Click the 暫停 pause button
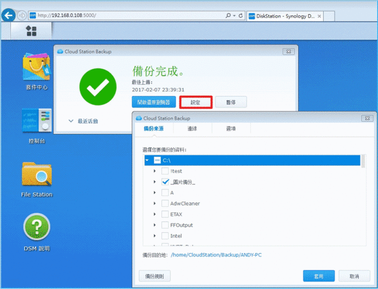The width and height of the screenshot is (378, 289). tap(231, 102)
